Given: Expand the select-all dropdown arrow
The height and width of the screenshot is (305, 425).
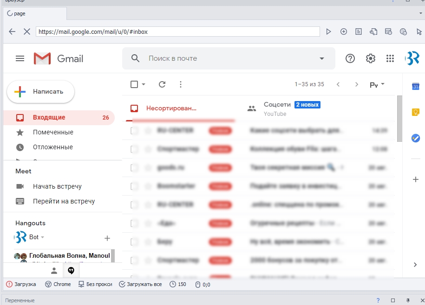Looking at the screenshot, I should [x=144, y=84].
